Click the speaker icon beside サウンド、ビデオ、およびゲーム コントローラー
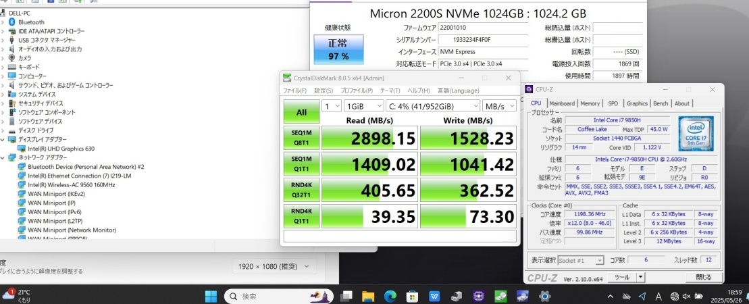This screenshot has width=749, height=304. tap(12, 85)
